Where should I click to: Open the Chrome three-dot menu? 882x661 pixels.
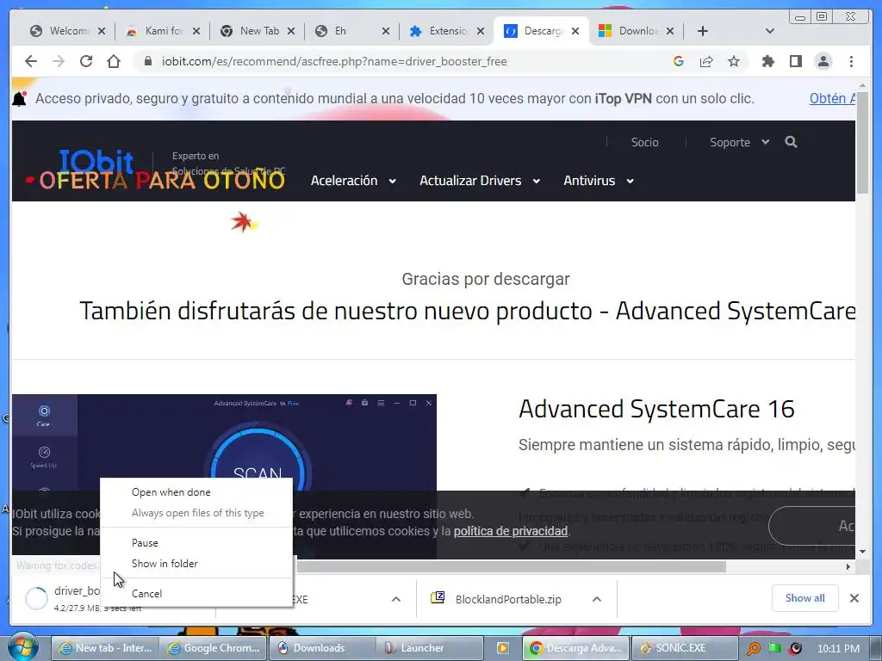point(851,61)
